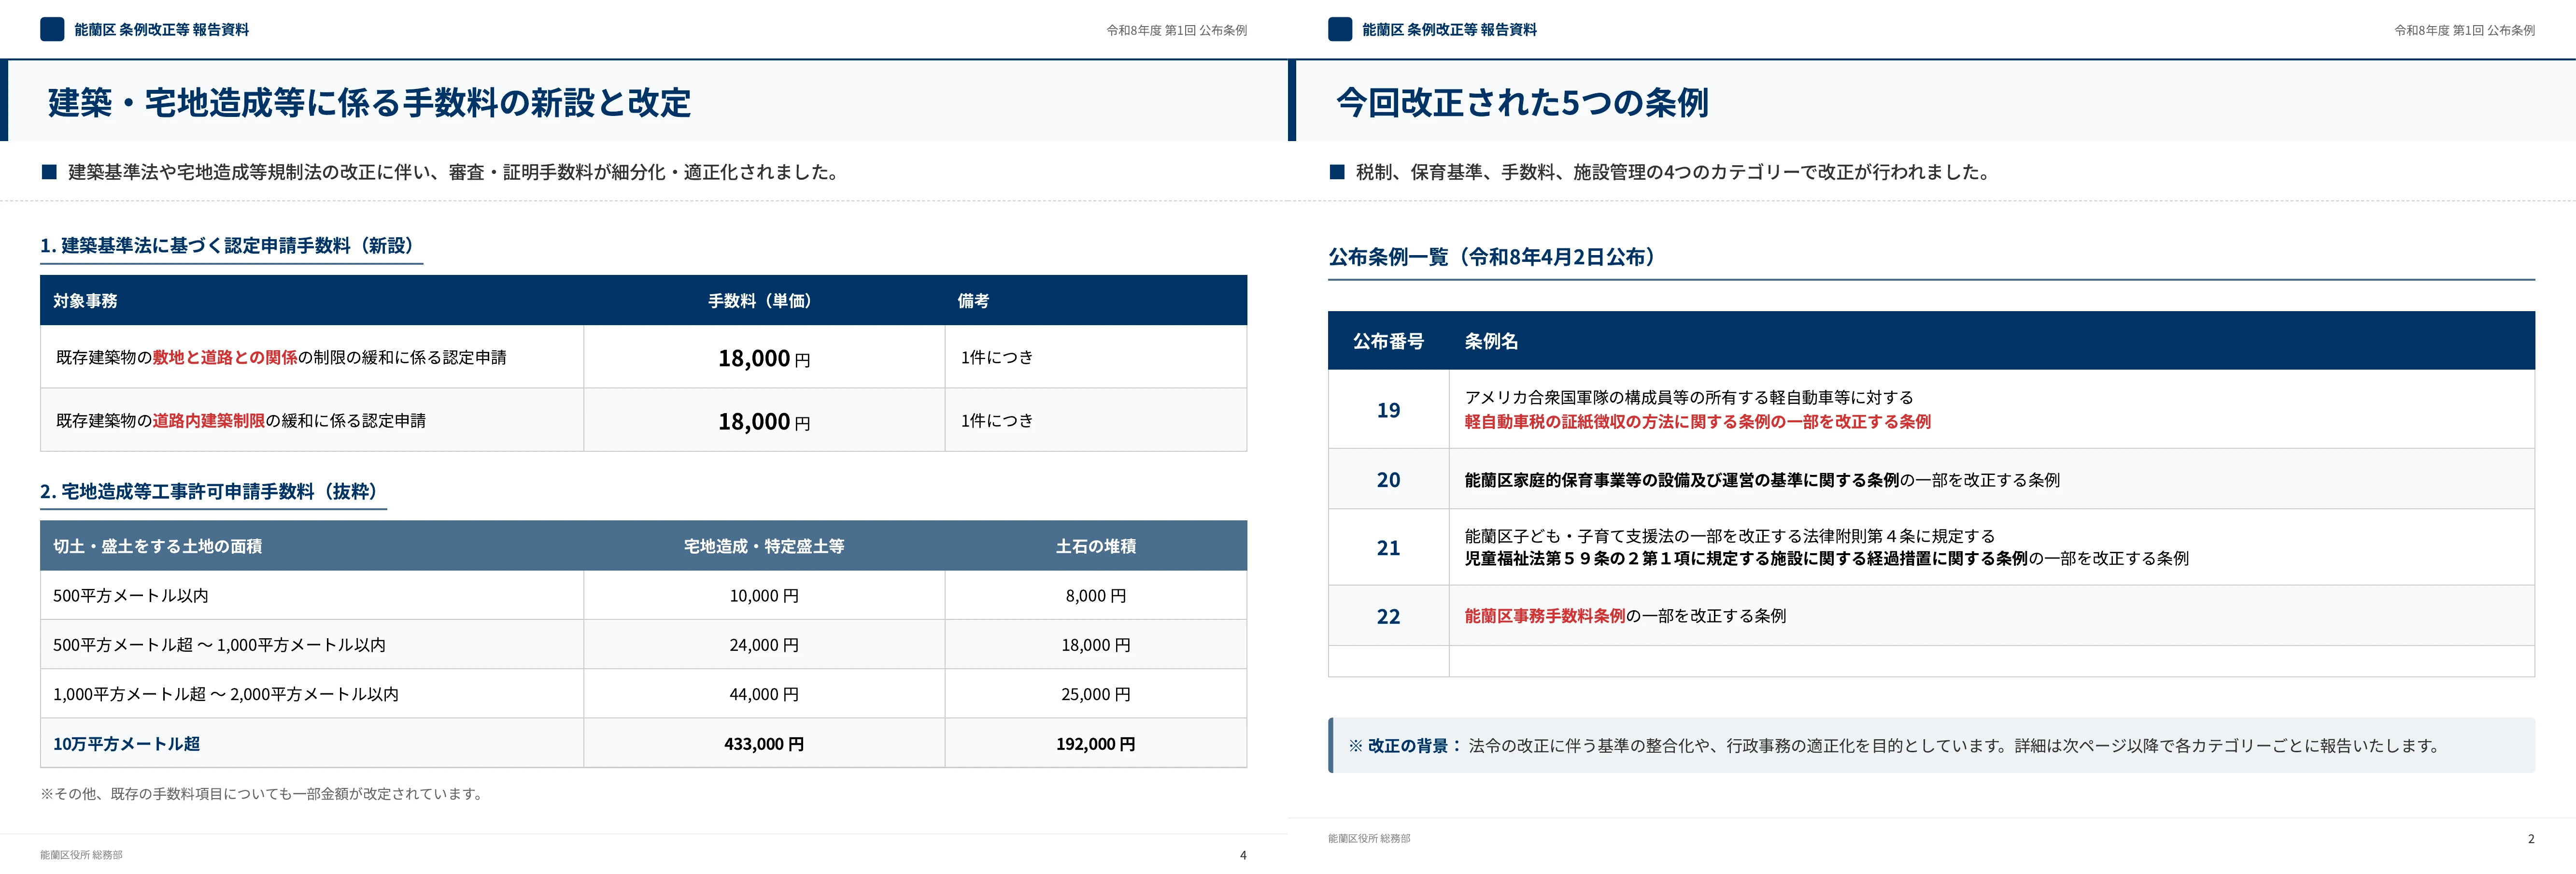Click the 18,000 円 cell in the 土石の堆積 column
The width and height of the screenshot is (2576, 874).
(1096, 645)
